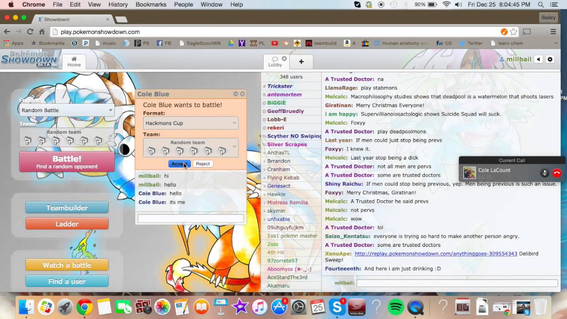The image size is (567, 319).
Task: Select user antemortem in user list
Action: click(x=284, y=94)
